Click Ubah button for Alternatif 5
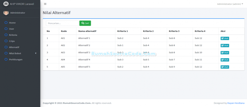247x107 pixels. (225, 67)
